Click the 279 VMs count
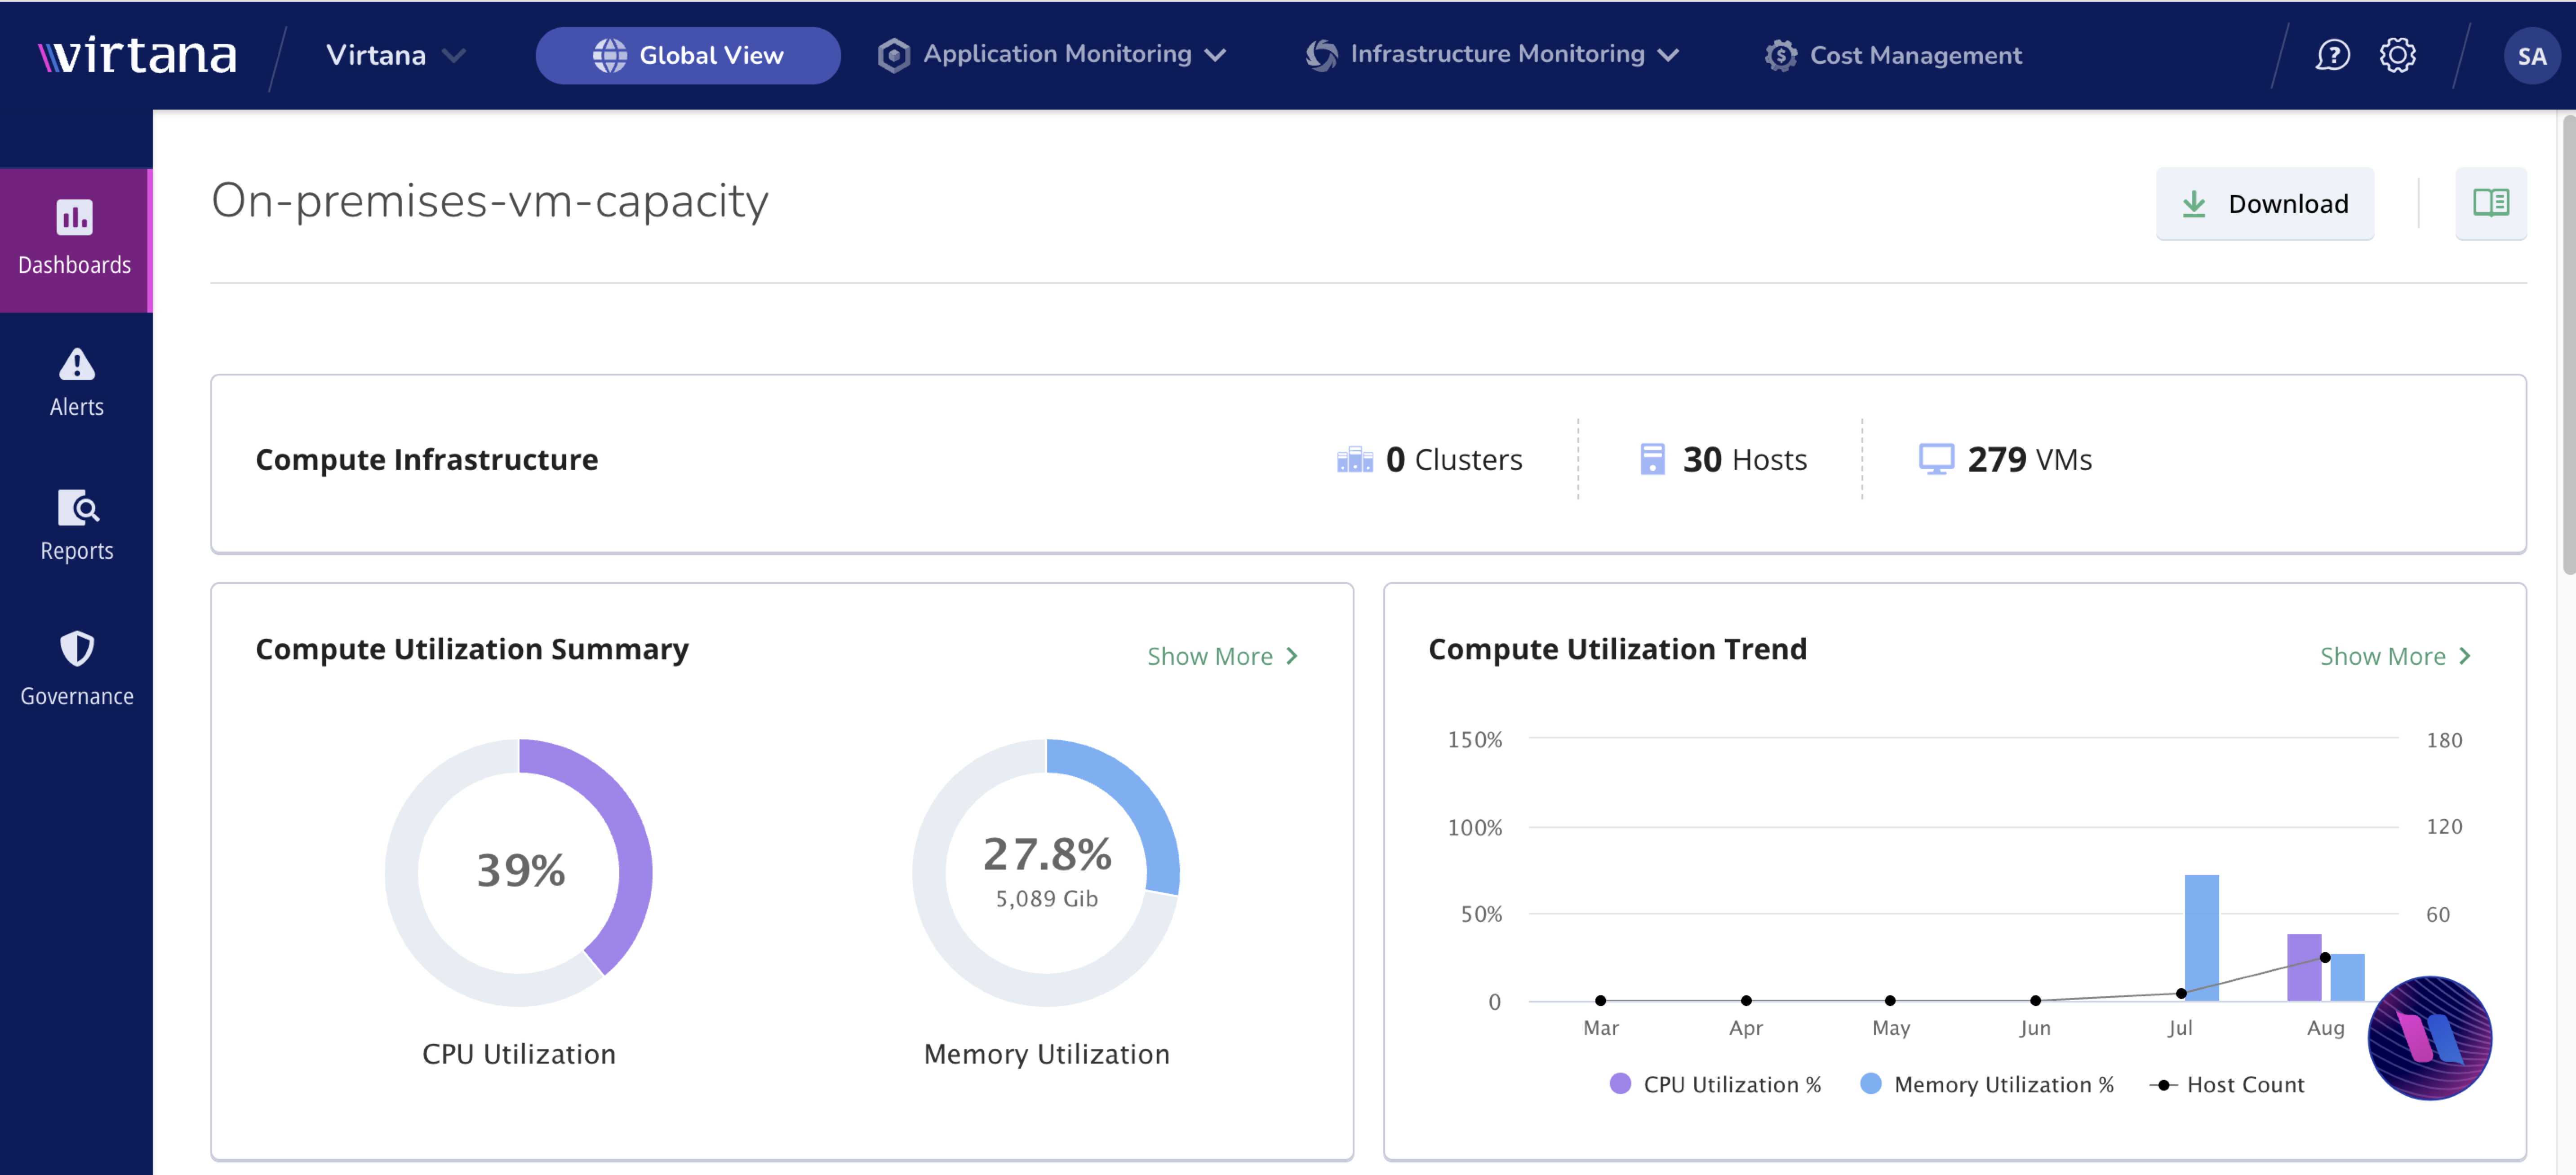This screenshot has width=2576, height=1175. coord(2029,459)
